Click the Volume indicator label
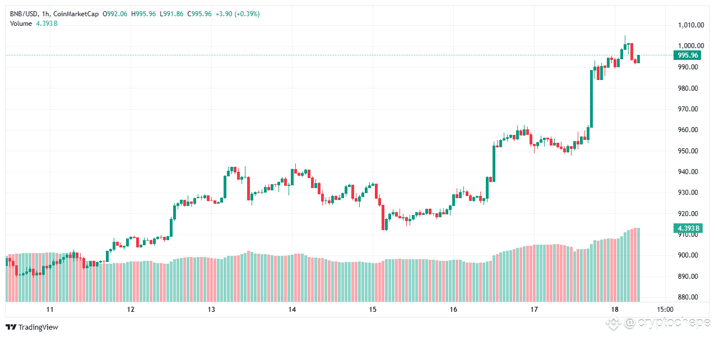The width and height of the screenshot is (715, 337). point(21,23)
